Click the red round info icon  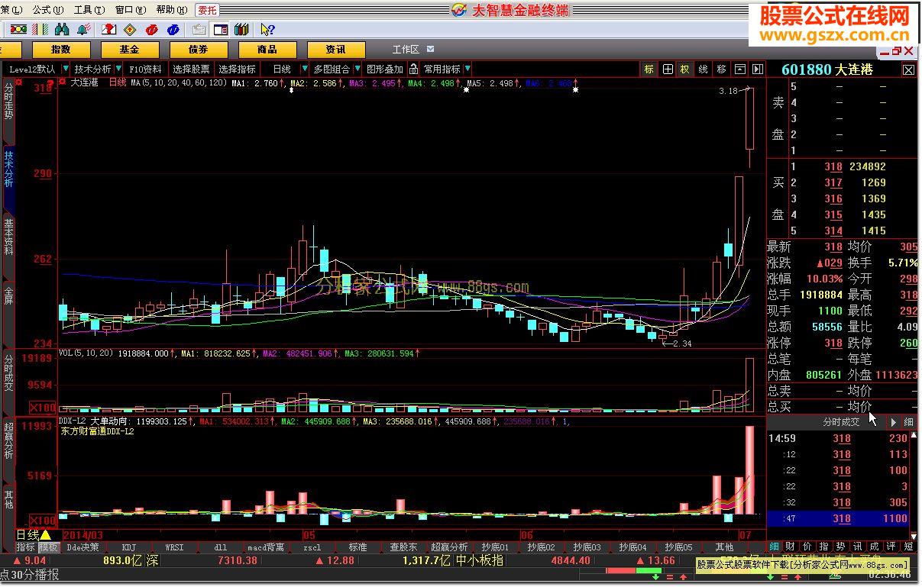[x=152, y=30]
